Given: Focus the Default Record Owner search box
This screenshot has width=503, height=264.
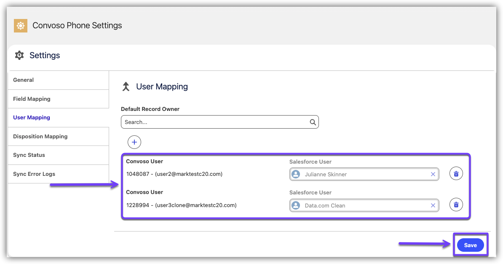Looking at the screenshot, I should click(215, 122).
